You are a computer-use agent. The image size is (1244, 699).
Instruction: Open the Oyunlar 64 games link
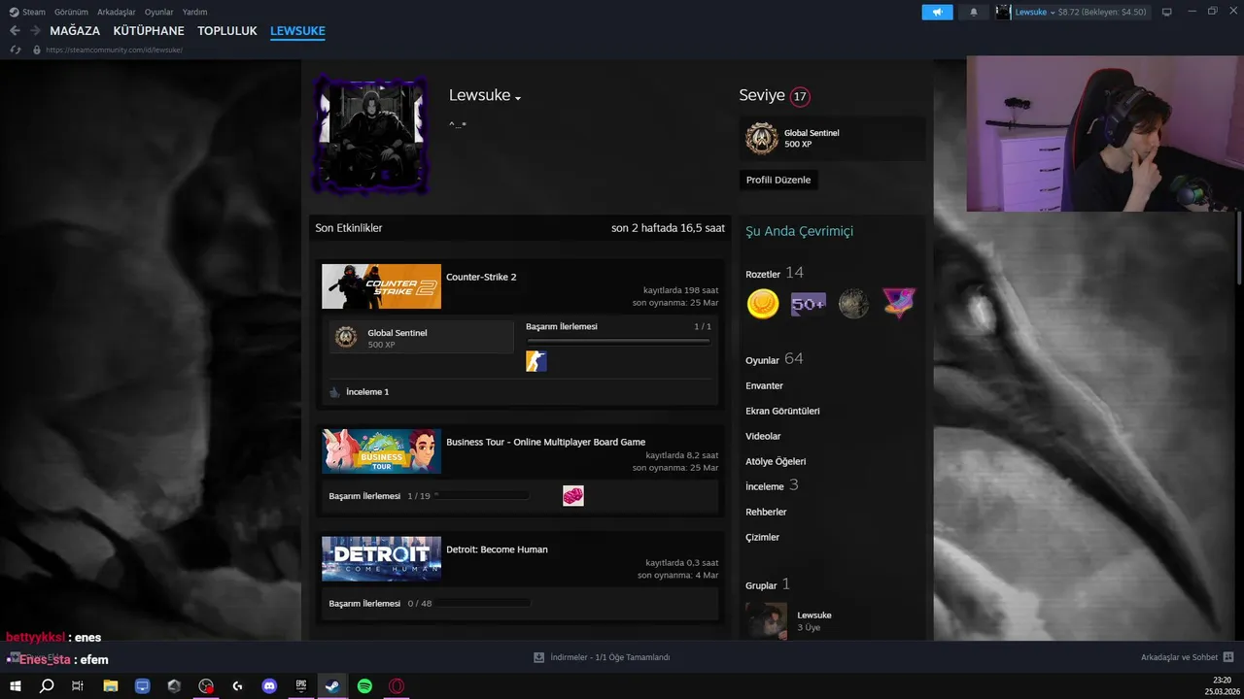775,359
